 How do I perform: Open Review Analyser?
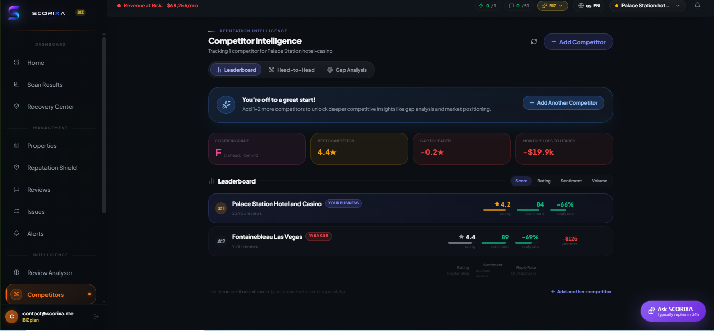pos(50,273)
